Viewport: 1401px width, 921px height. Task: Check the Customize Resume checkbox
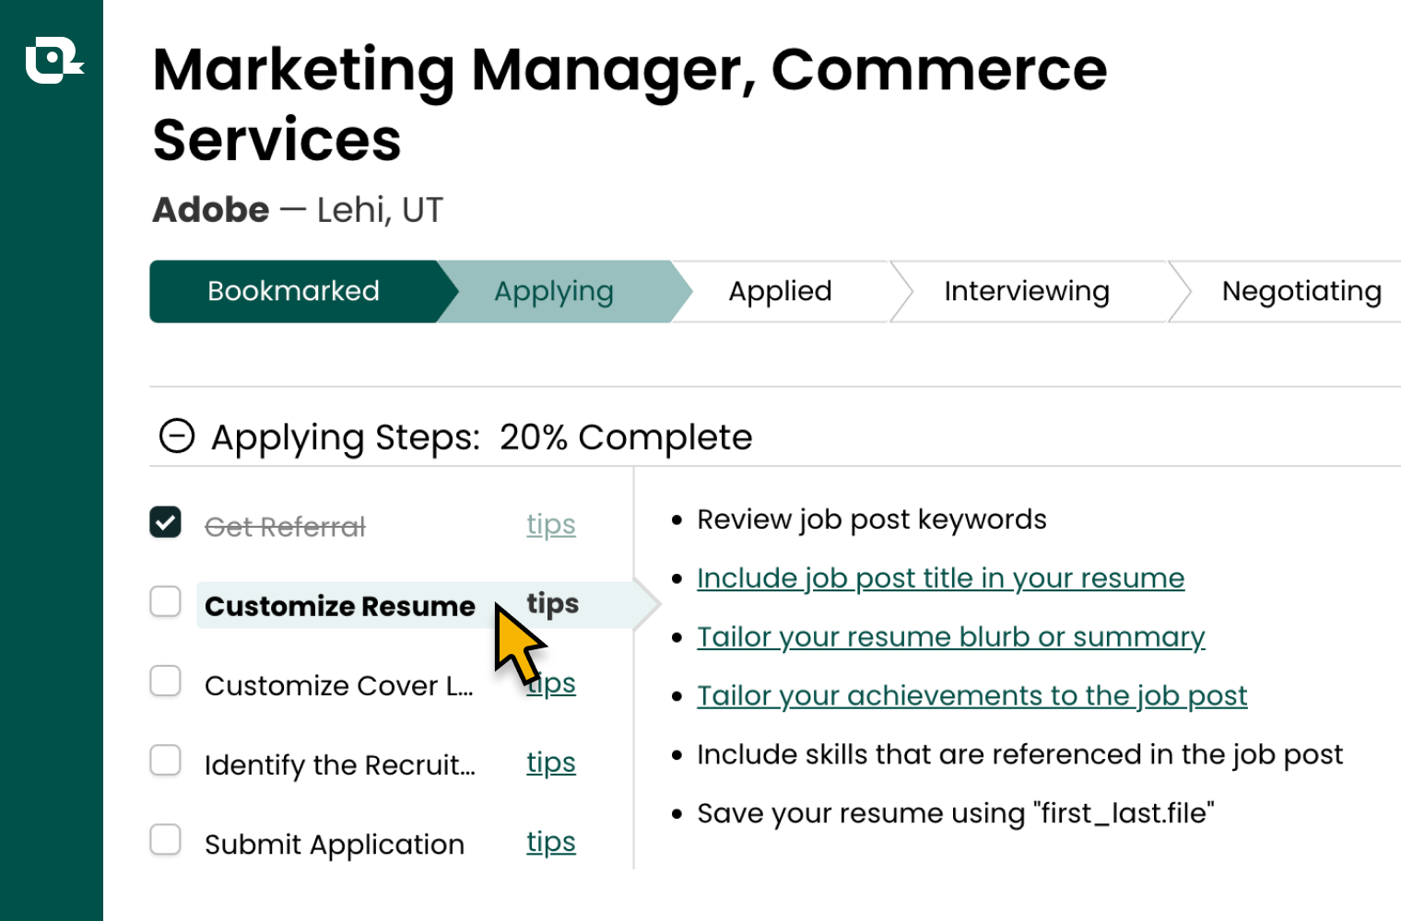166,601
